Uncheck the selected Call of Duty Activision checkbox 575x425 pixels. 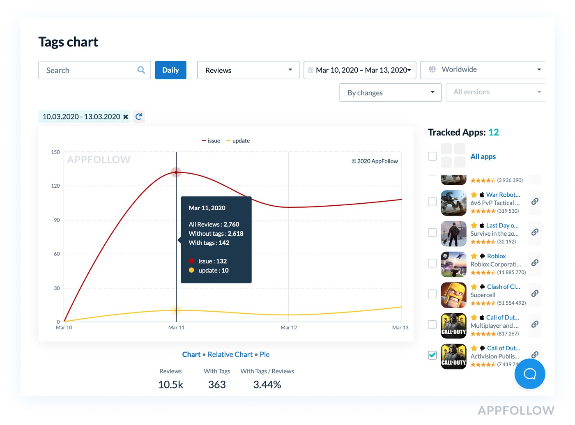[x=432, y=355]
